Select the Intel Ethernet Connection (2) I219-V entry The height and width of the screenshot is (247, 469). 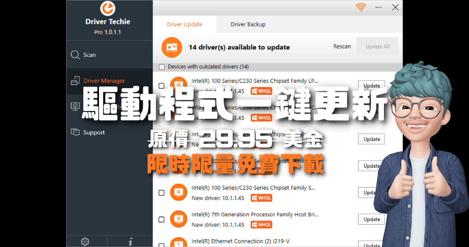(x=240, y=241)
